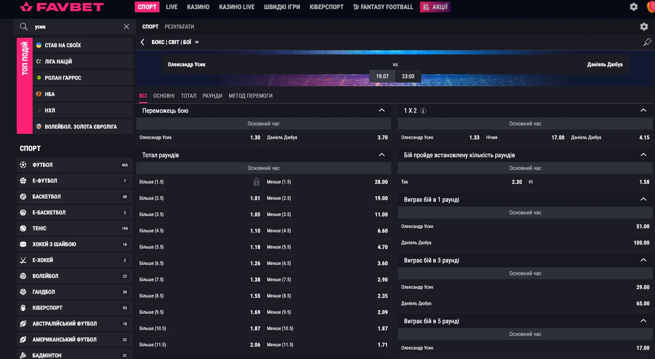Collapse the Переможець бою market
Screen dimensions: 655x359
pyautogui.click(x=382, y=110)
